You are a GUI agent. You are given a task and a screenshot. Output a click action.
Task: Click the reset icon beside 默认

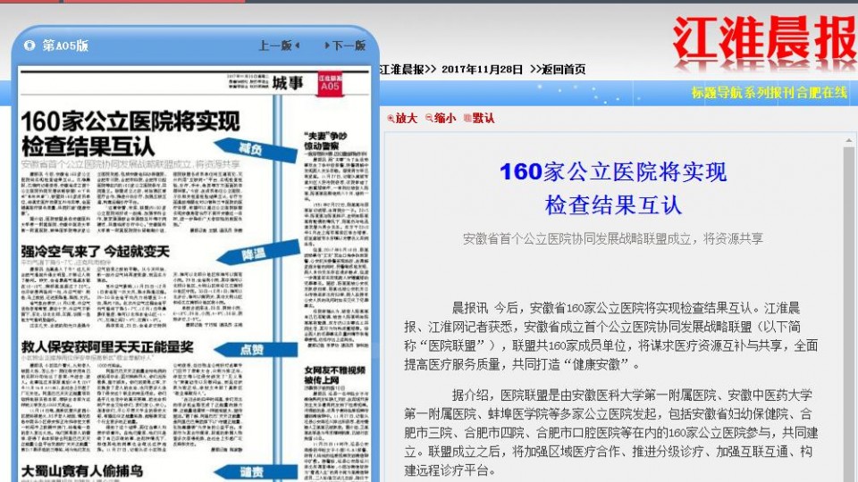click(467, 119)
